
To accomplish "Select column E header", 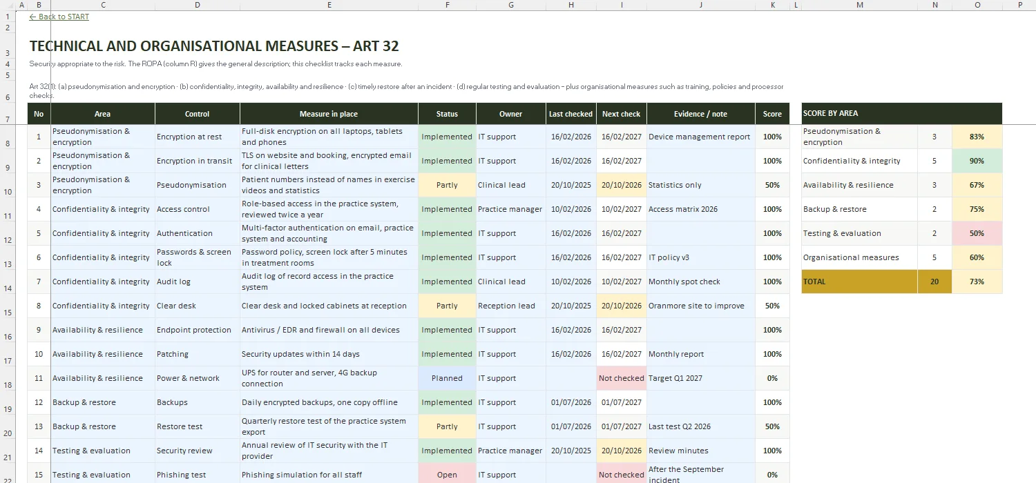I will [329, 5].
